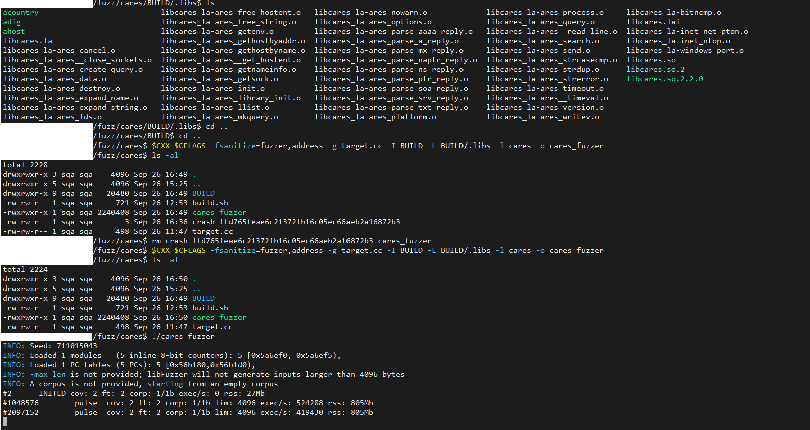This screenshot has width=810, height=430.
Task: Click libcares_la-ares_library_init.o
Action: (x=231, y=98)
